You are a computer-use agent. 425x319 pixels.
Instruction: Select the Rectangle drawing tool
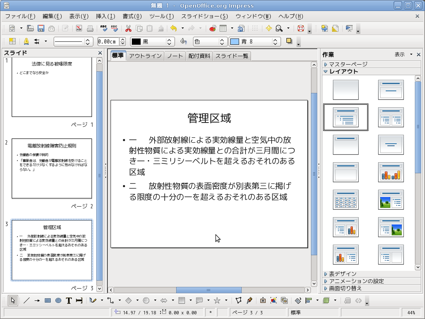pyautogui.click(x=48, y=300)
